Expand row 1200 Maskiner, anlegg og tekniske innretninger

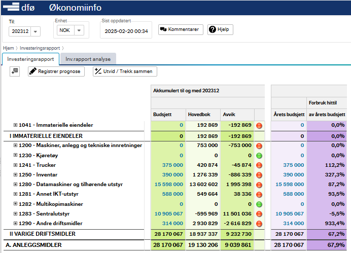tap(15, 145)
